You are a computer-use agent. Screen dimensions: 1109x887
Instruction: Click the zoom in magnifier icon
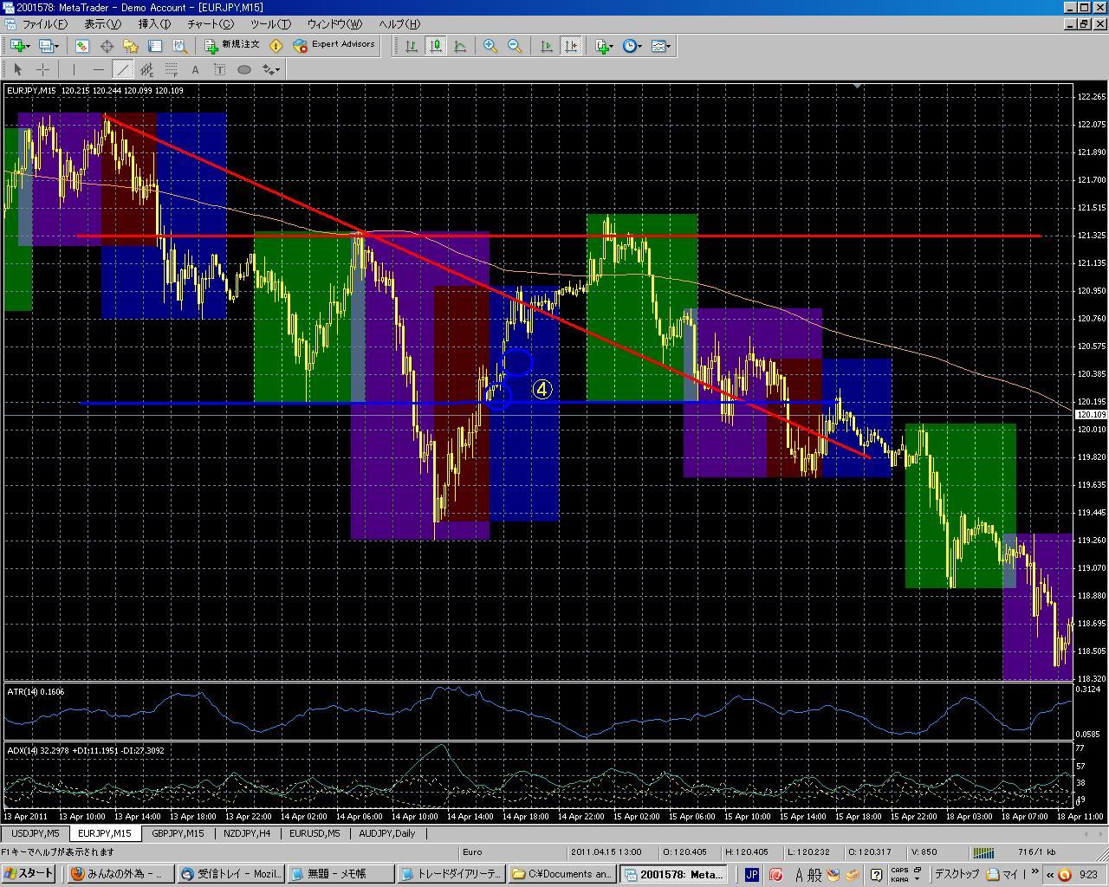point(490,46)
